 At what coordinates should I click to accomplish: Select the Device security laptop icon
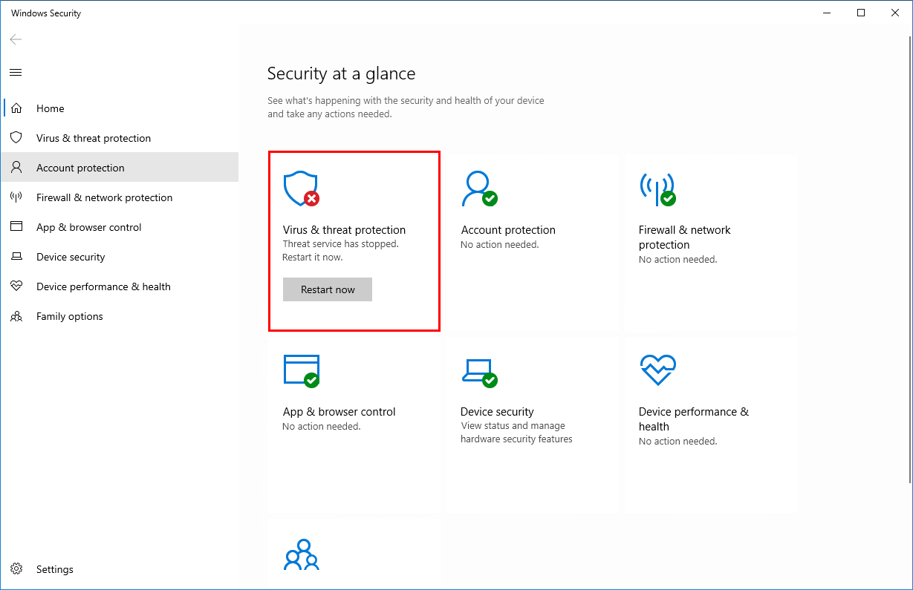[x=478, y=370]
